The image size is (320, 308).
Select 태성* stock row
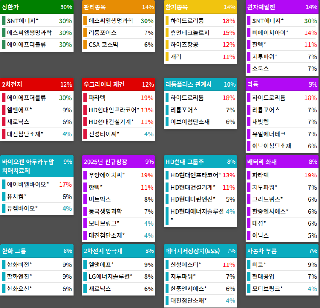click(x=282, y=223)
